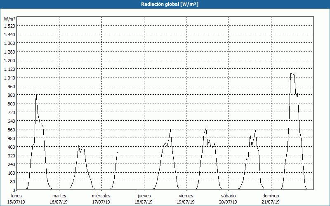Click the 480 y-axis value
Viewport: 330px width, 206px height.
click(12, 138)
